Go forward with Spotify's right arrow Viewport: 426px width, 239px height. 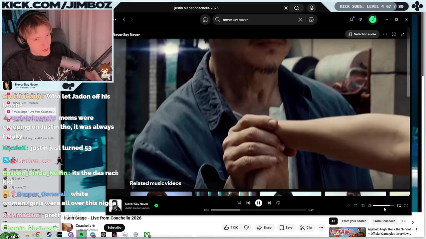point(131,20)
